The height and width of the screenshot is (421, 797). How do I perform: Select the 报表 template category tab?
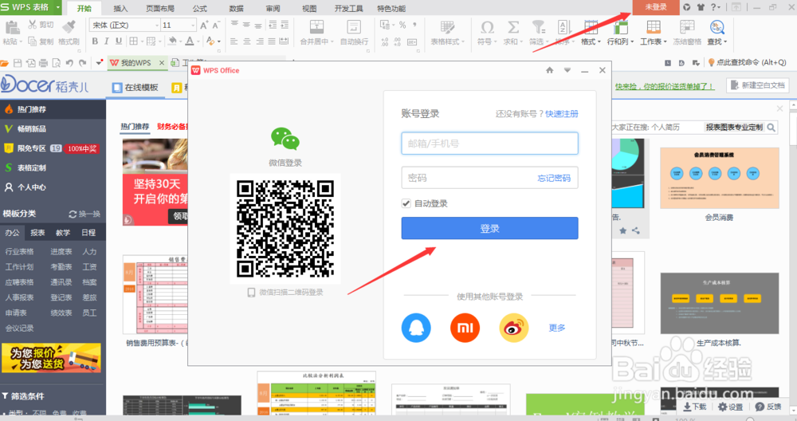[x=37, y=232]
